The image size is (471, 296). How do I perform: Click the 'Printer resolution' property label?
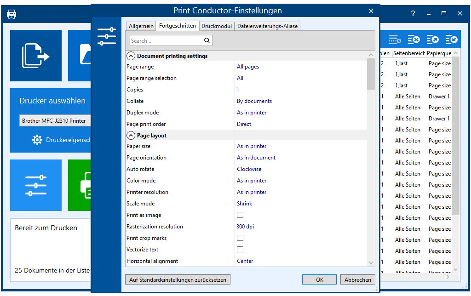click(x=147, y=192)
